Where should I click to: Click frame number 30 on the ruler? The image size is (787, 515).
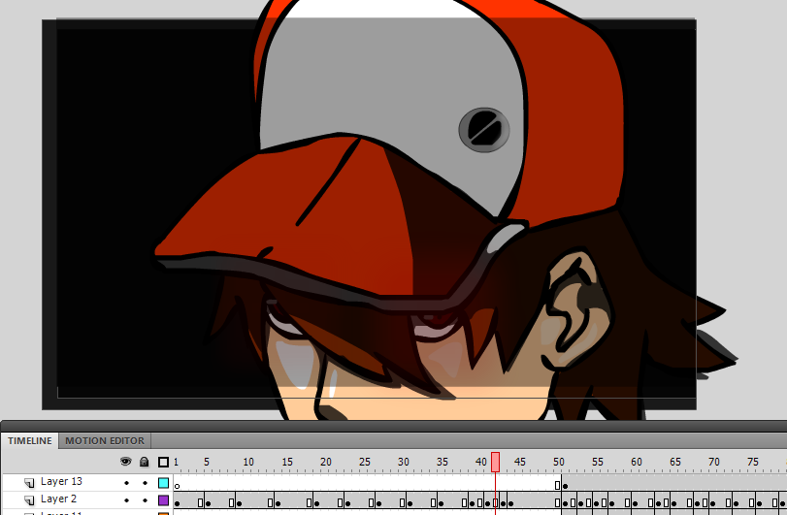click(404, 462)
